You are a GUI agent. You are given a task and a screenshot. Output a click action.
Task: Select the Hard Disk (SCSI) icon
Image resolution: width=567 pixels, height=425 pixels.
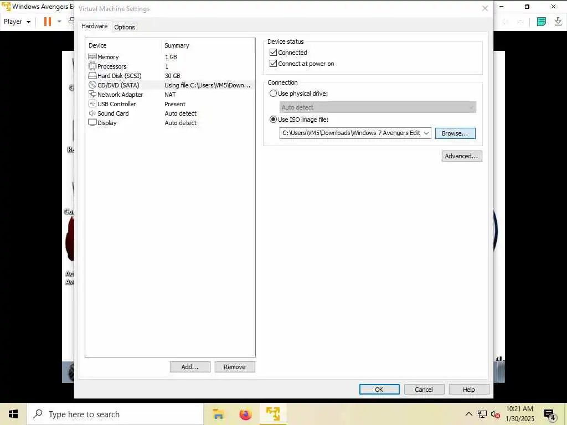click(x=92, y=75)
